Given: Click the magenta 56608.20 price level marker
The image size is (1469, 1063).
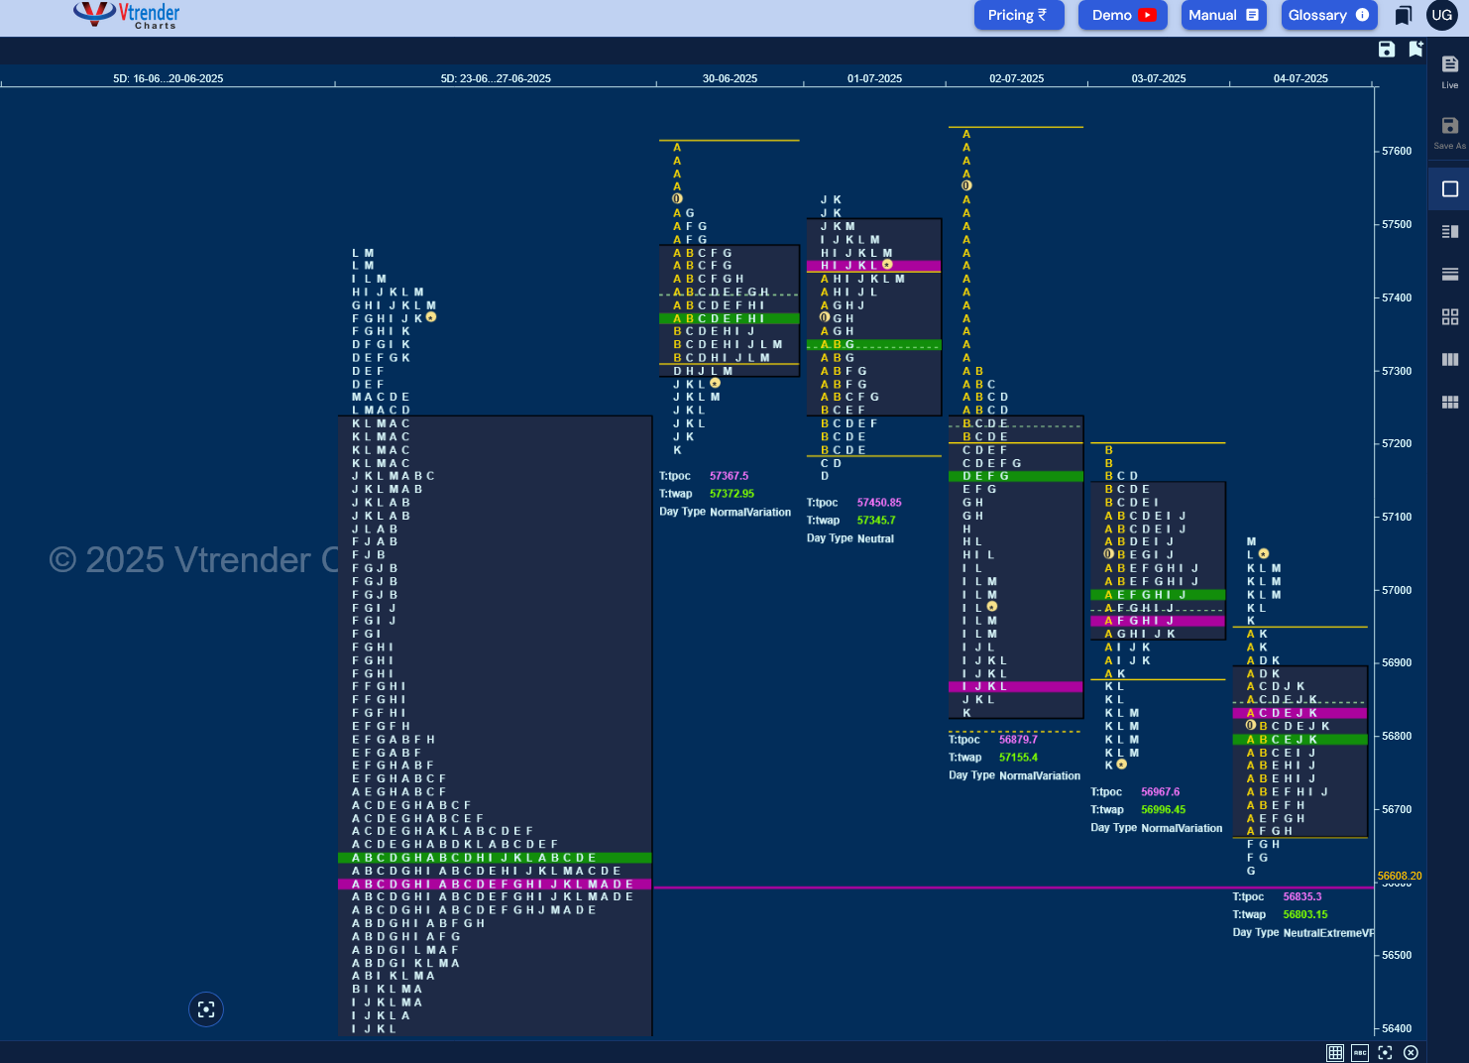Looking at the screenshot, I should (1399, 876).
